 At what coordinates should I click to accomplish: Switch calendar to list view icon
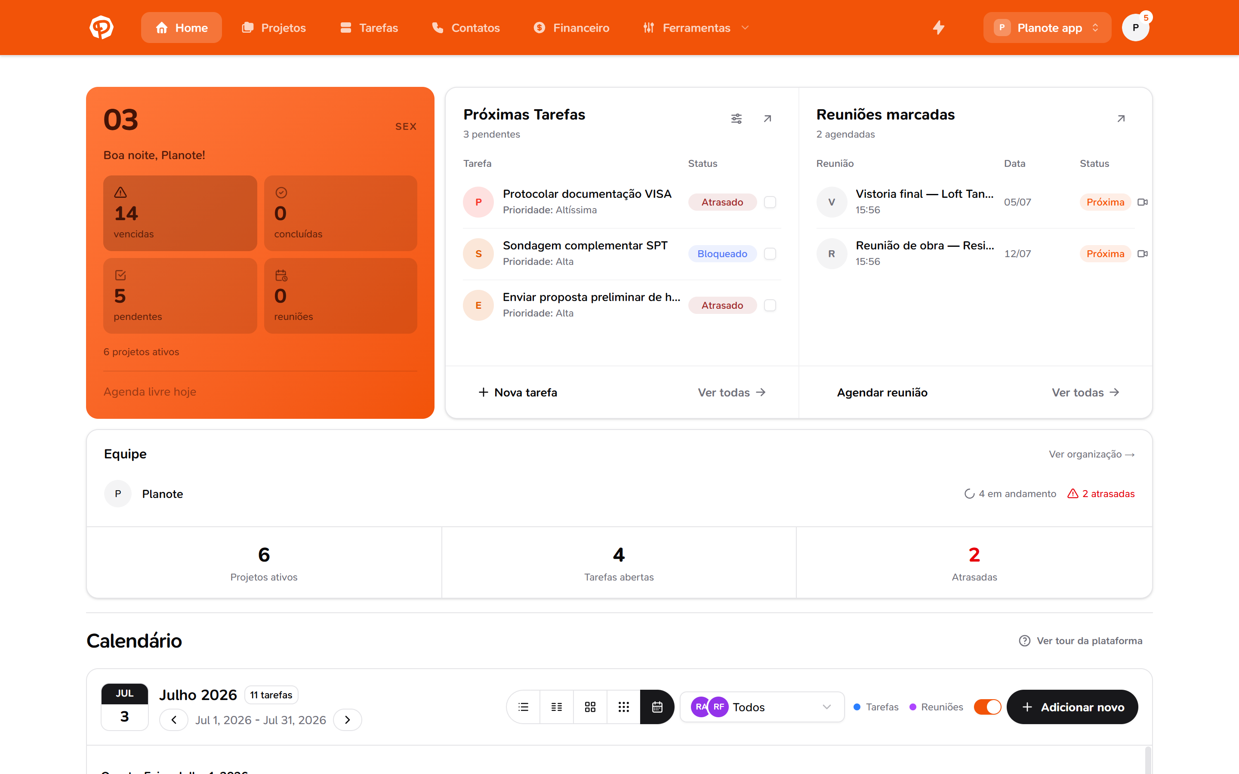tap(523, 707)
